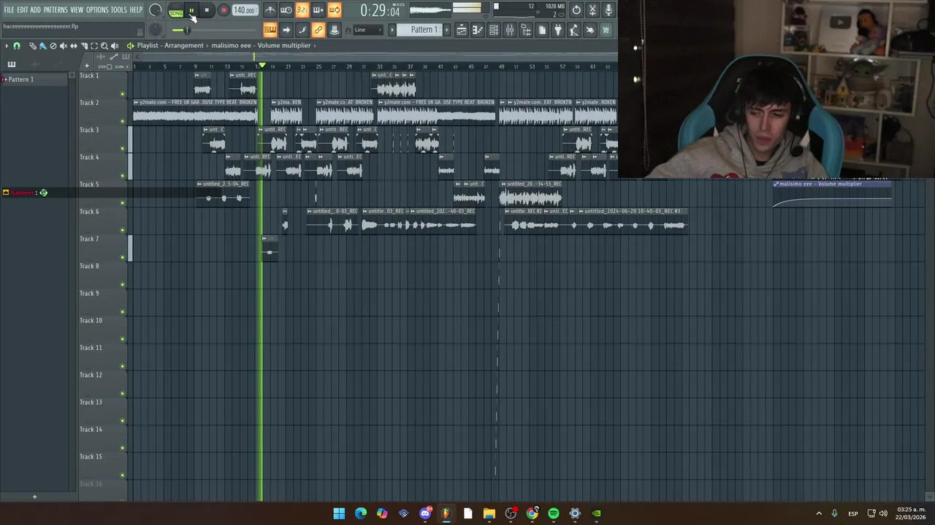Viewport: 935px width, 525px height.
Task: Click the 140.000 tempo field
Action: tap(245, 10)
